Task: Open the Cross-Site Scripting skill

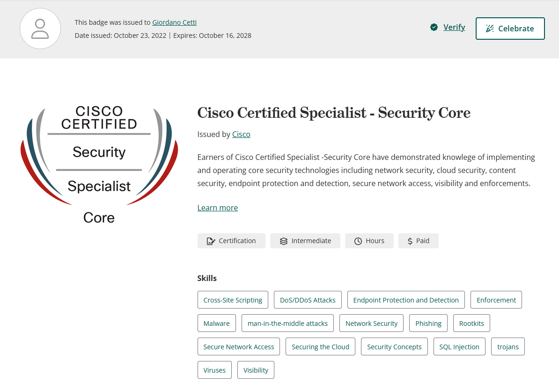Action: point(233,300)
